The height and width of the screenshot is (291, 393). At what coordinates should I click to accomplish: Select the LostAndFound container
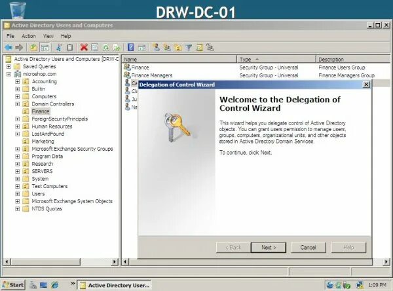(48, 134)
